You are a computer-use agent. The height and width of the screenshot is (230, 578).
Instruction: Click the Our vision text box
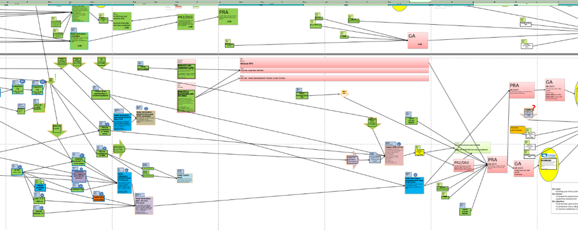click(x=564, y=197)
